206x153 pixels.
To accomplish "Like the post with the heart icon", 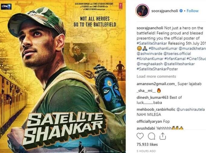I will point(140,136).
